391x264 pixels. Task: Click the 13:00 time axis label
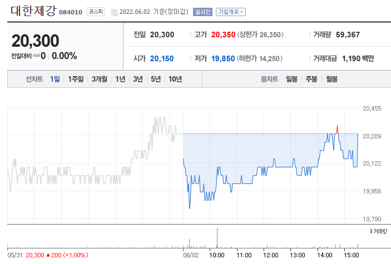pyautogui.click(x=298, y=255)
